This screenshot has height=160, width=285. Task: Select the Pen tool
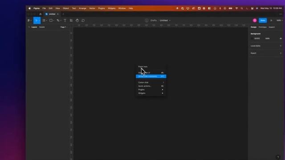pos(58,20)
